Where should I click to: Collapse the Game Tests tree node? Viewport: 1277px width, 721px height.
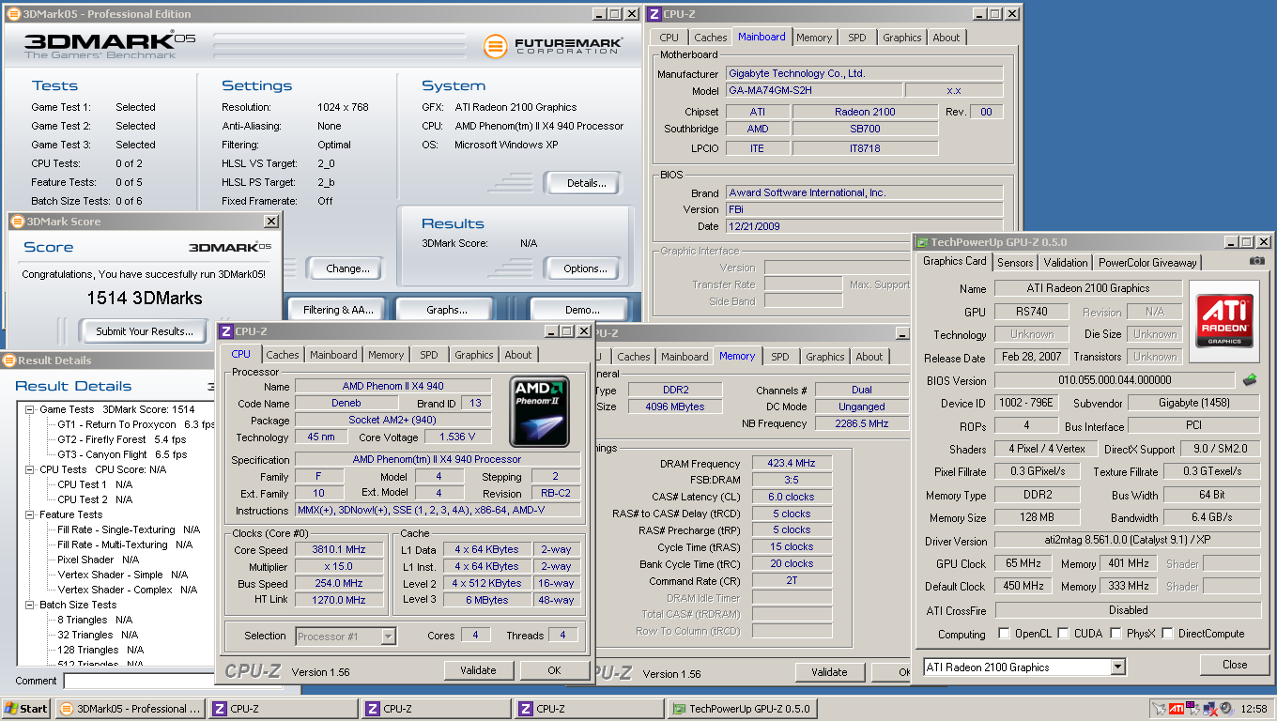tap(30, 409)
